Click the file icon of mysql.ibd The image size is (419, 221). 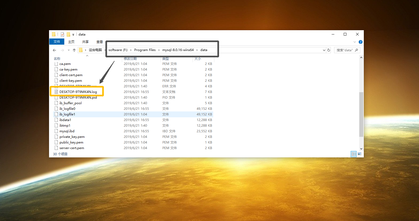(56, 131)
